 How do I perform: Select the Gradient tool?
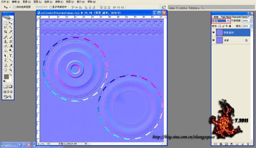click(11, 46)
